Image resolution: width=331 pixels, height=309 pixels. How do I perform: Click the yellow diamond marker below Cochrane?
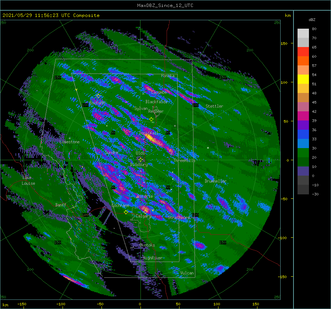(126, 212)
